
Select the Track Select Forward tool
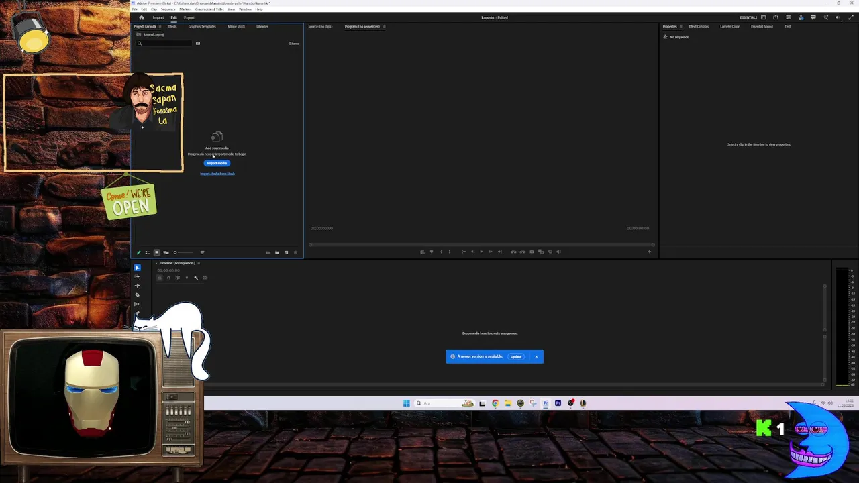click(137, 276)
